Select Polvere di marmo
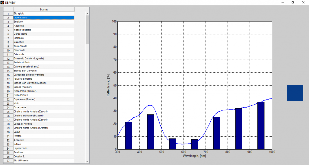309x165 pixels. coord(44,79)
